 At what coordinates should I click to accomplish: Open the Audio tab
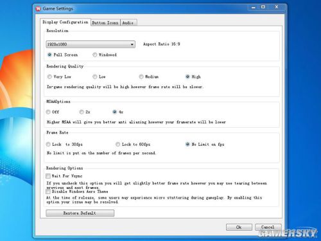(x=128, y=22)
